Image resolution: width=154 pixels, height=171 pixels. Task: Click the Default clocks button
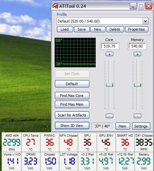pos(72,84)
